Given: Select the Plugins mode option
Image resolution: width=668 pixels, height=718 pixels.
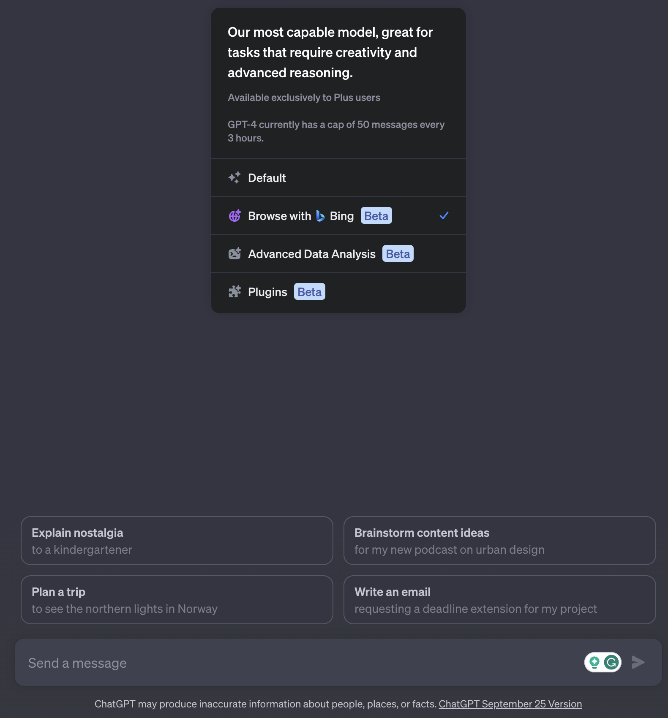Looking at the screenshot, I should (267, 292).
